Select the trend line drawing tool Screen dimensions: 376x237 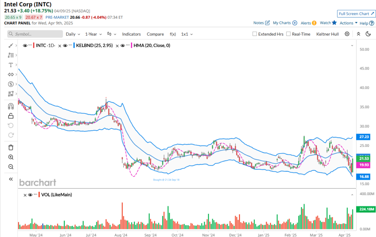(11, 46)
